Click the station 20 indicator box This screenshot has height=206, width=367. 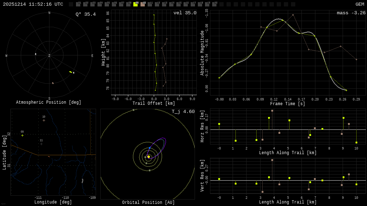214,4
